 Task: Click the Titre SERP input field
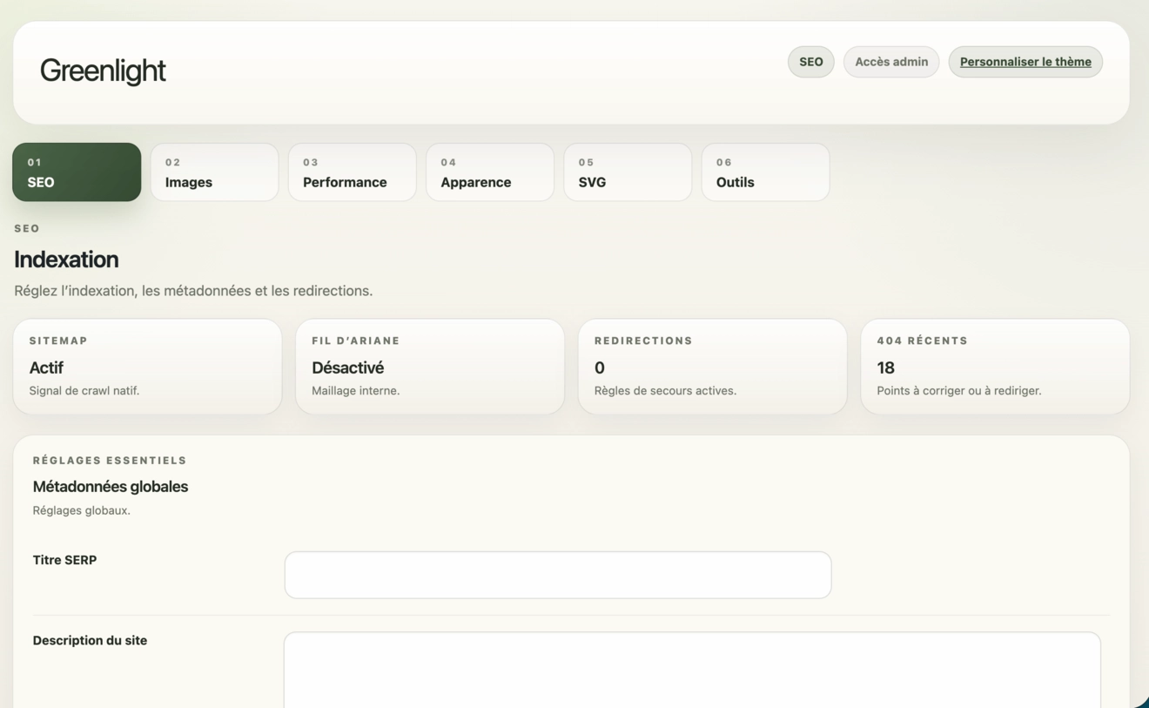557,574
